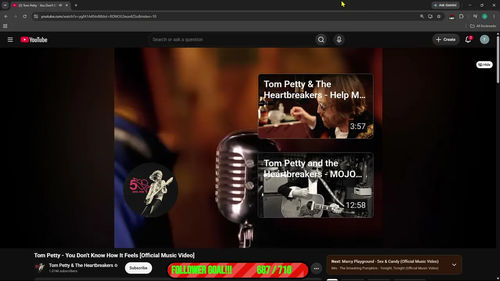Image resolution: width=500 pixels, height=281 pixels.
Task: Open the All Bookmarks folder
Action: click(483, 26)
